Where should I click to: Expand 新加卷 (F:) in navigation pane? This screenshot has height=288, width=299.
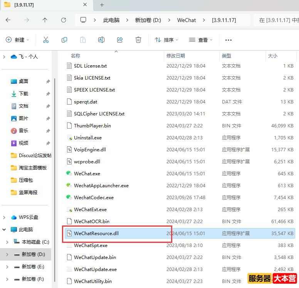pyautogui.click(x=7, y=279)
